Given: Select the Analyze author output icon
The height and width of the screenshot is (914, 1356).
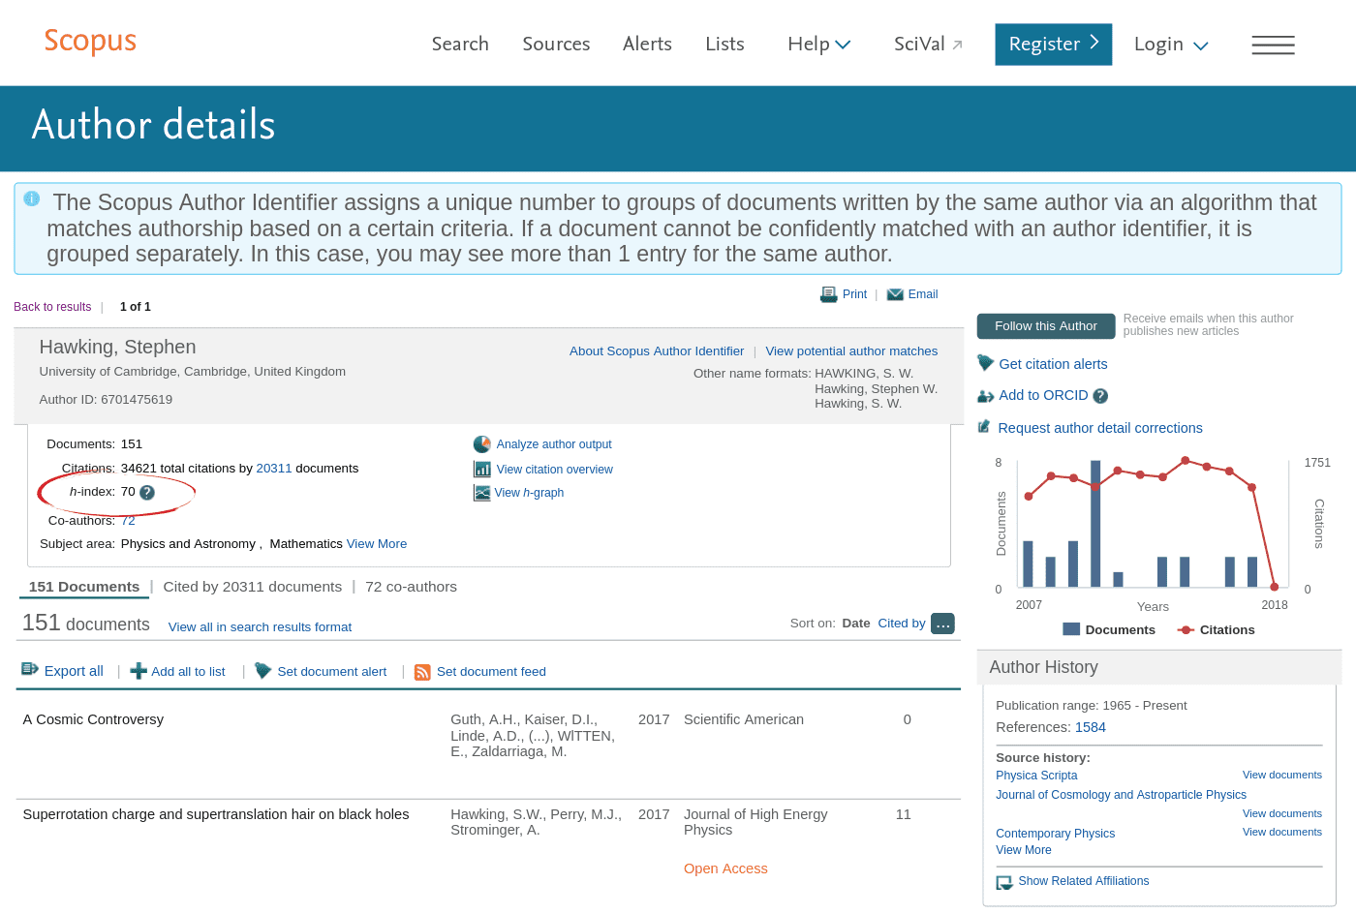Looking at the screenshot, I should [482, 443].
